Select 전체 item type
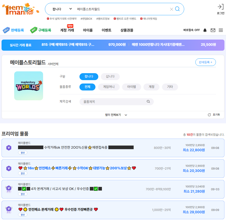The height and width of the screenshot is (220, 226). point(87,87)
